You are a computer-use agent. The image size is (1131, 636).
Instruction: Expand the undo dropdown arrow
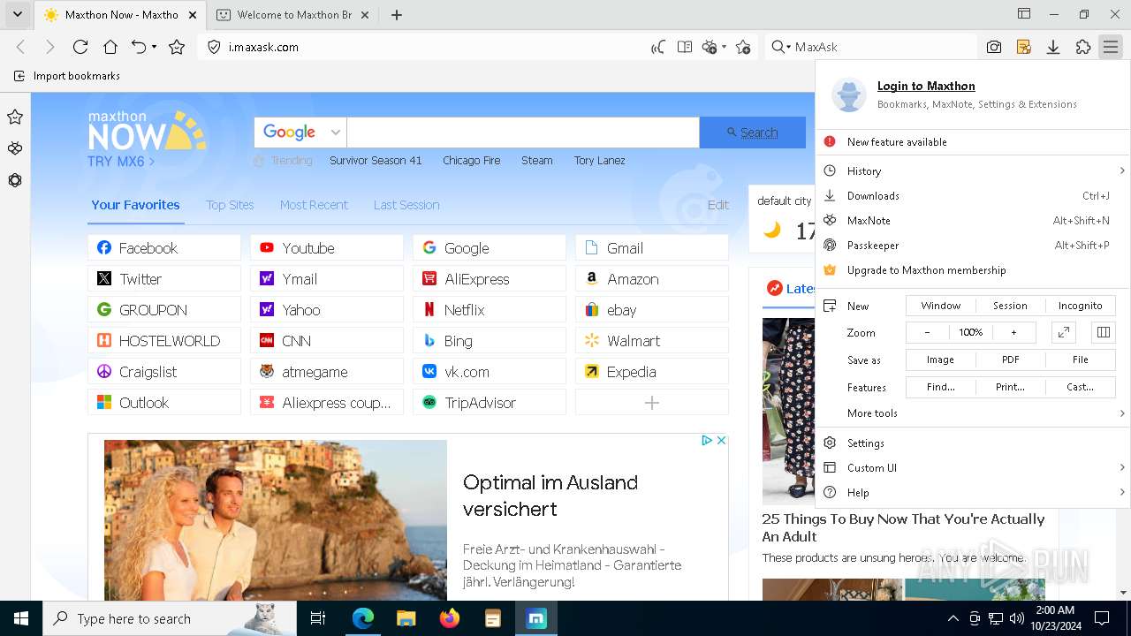coord(154,47)
